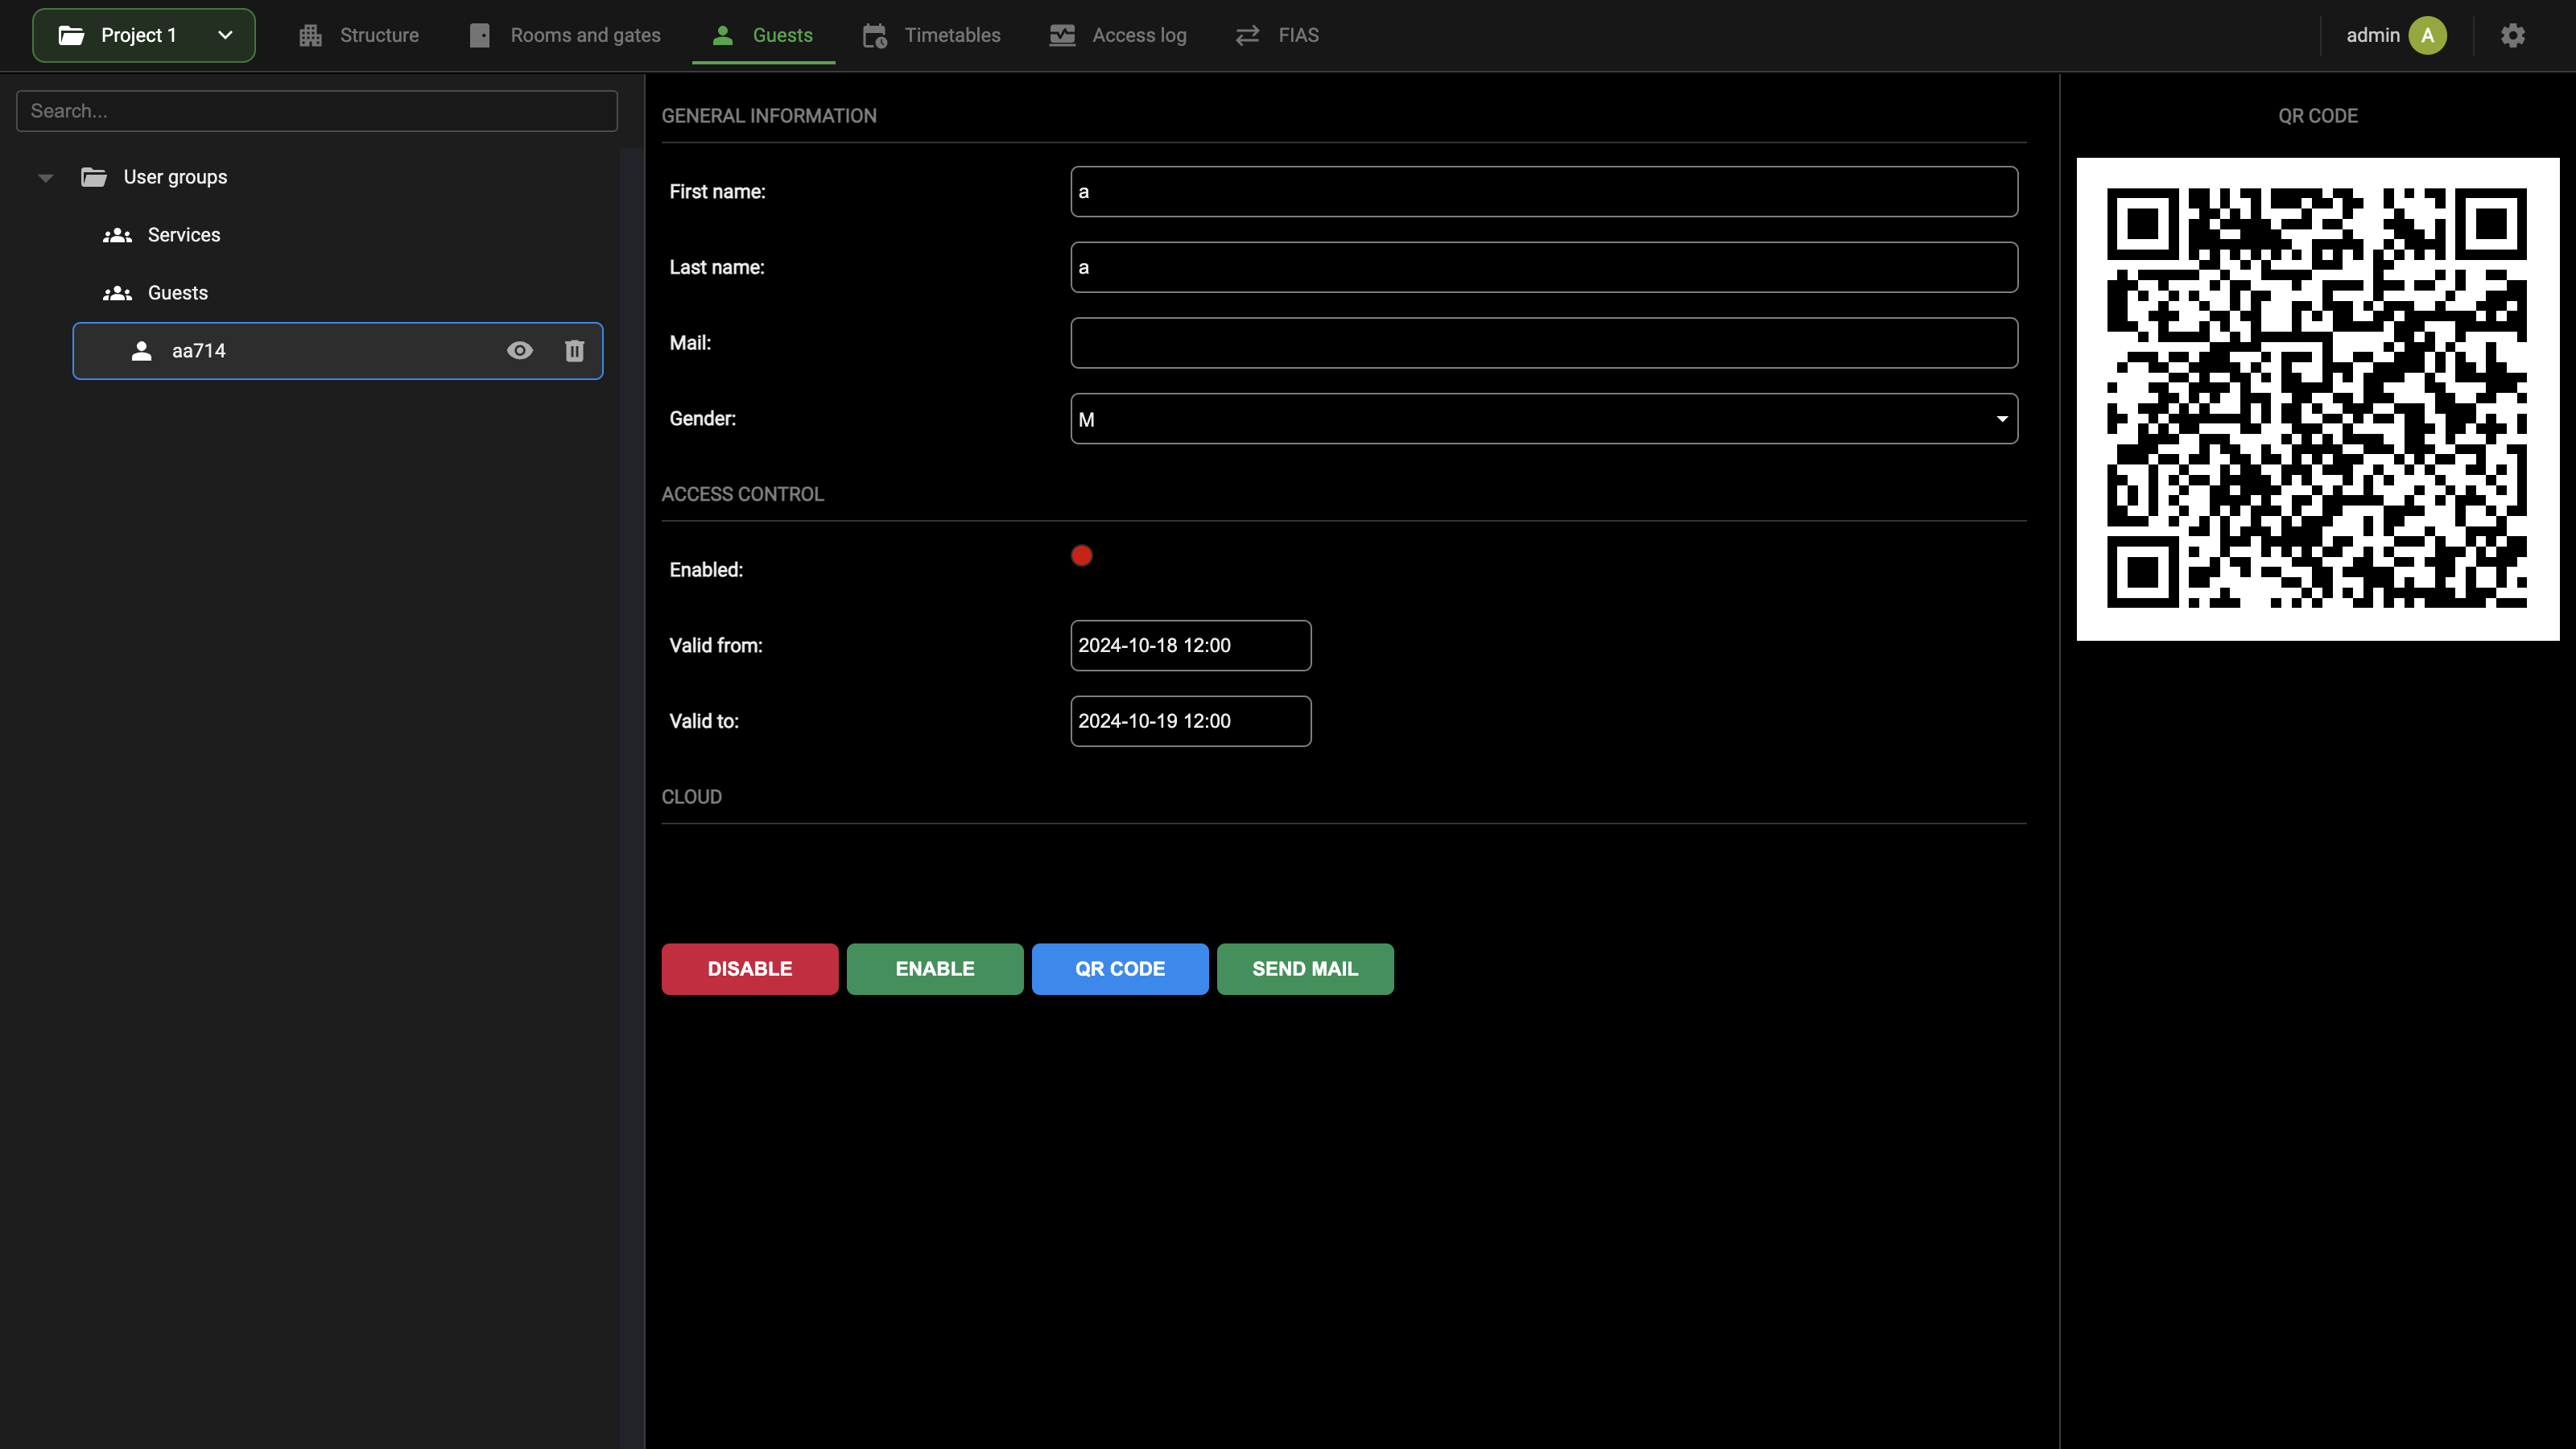
Task: Click the green ENABLE button
Action: coord(935,969)
